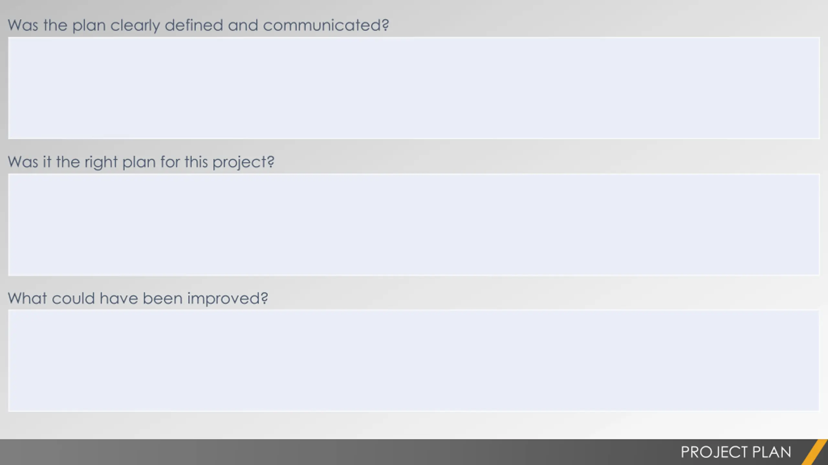This screenshot has width=828, height=465.
Task: Select the 'Was it the right plan' heading
Action: coord(141,162)
